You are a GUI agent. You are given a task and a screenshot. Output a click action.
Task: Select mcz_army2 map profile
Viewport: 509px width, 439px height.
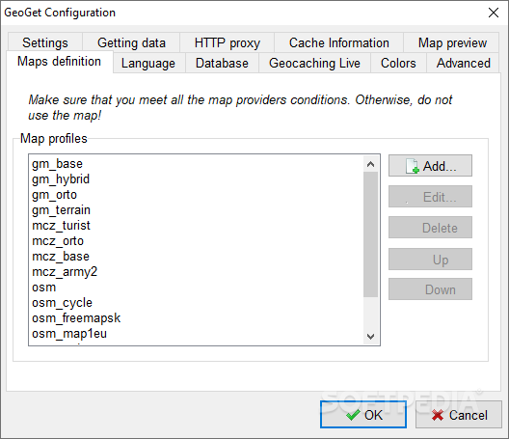click(x=197, y=272)
